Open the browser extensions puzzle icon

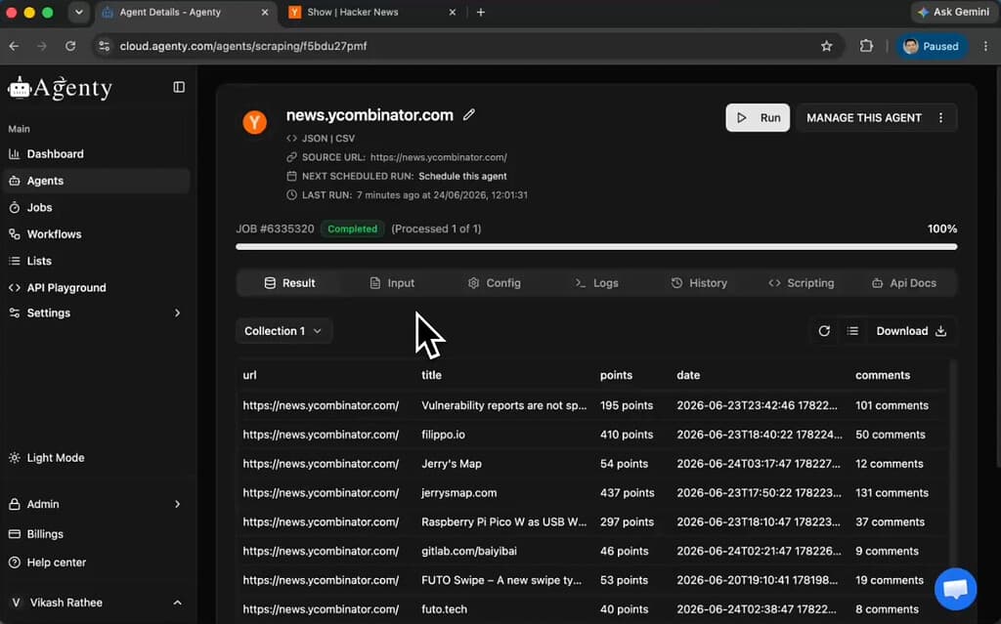[x=866, y=46]
